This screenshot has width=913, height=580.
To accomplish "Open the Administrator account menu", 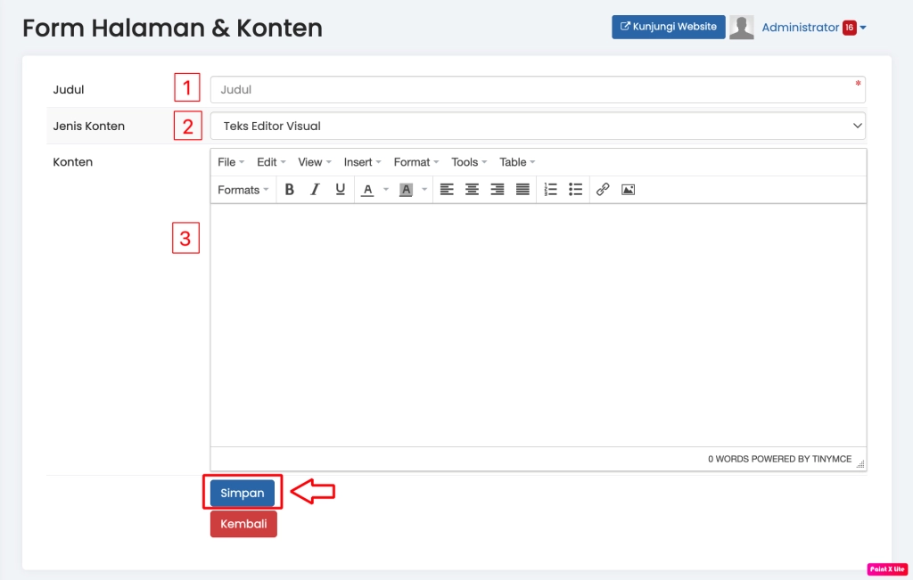I will click(813, 28).
